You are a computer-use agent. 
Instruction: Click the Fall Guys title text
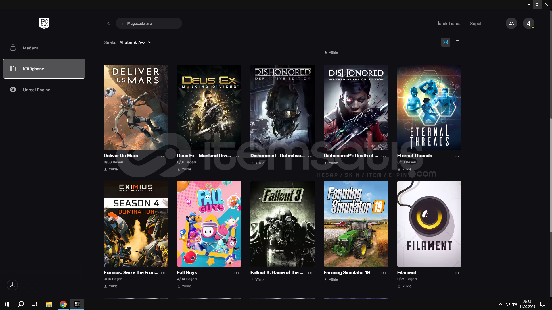point(187,272)
